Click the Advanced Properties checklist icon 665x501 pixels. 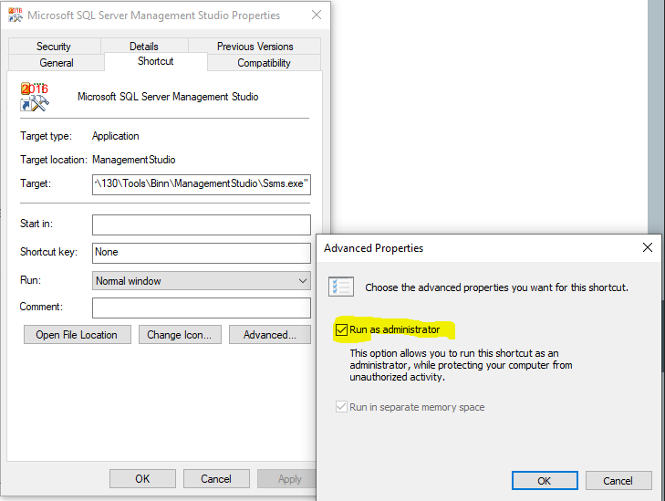click(x=341, y=287)
